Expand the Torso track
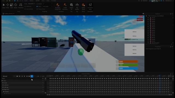Image resolution: width=175 pixels, height=98 pixels. (x=2, y=81)
